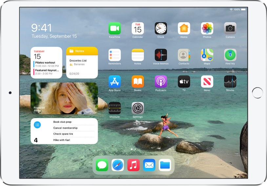Tap the battery indicator in status bar

click(243, 10)
